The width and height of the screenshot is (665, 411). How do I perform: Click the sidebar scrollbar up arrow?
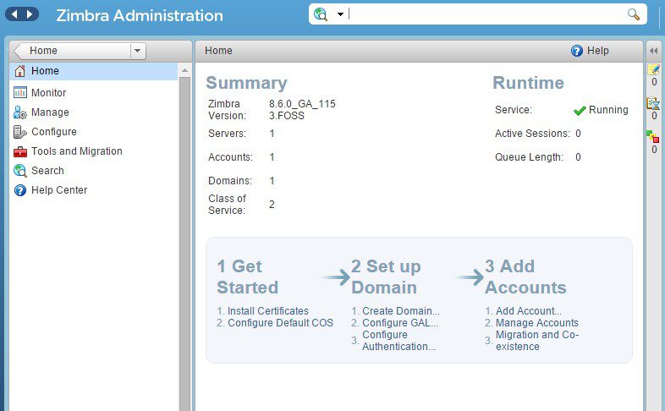coord(184,70)
